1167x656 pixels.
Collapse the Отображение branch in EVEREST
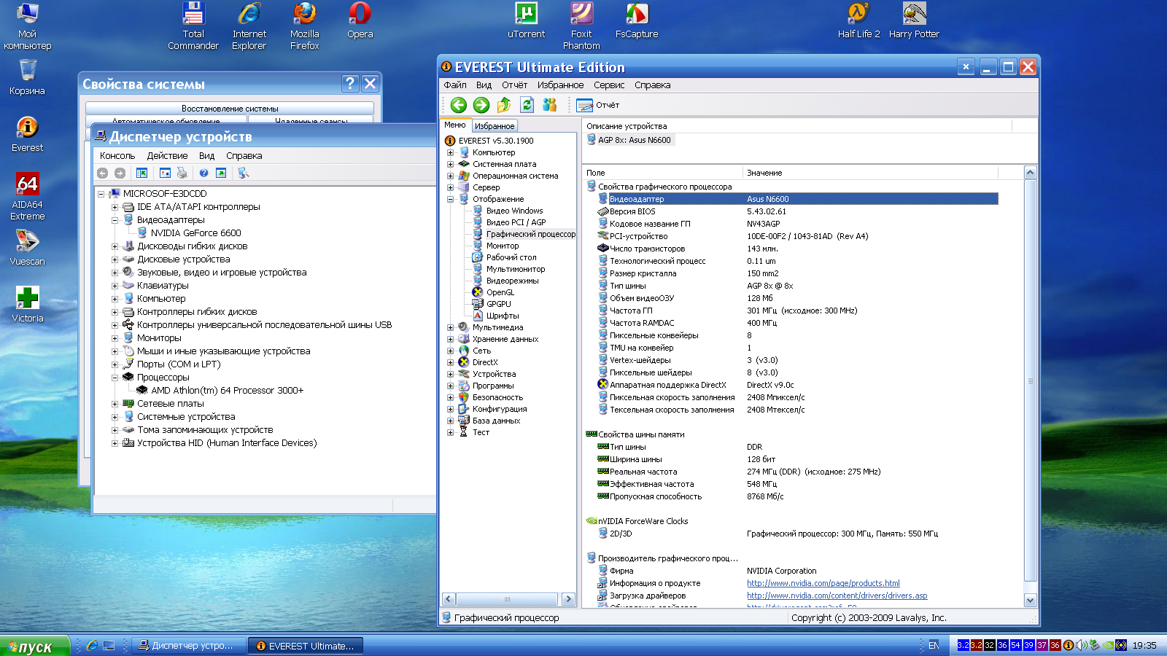(x=450, y=199)
